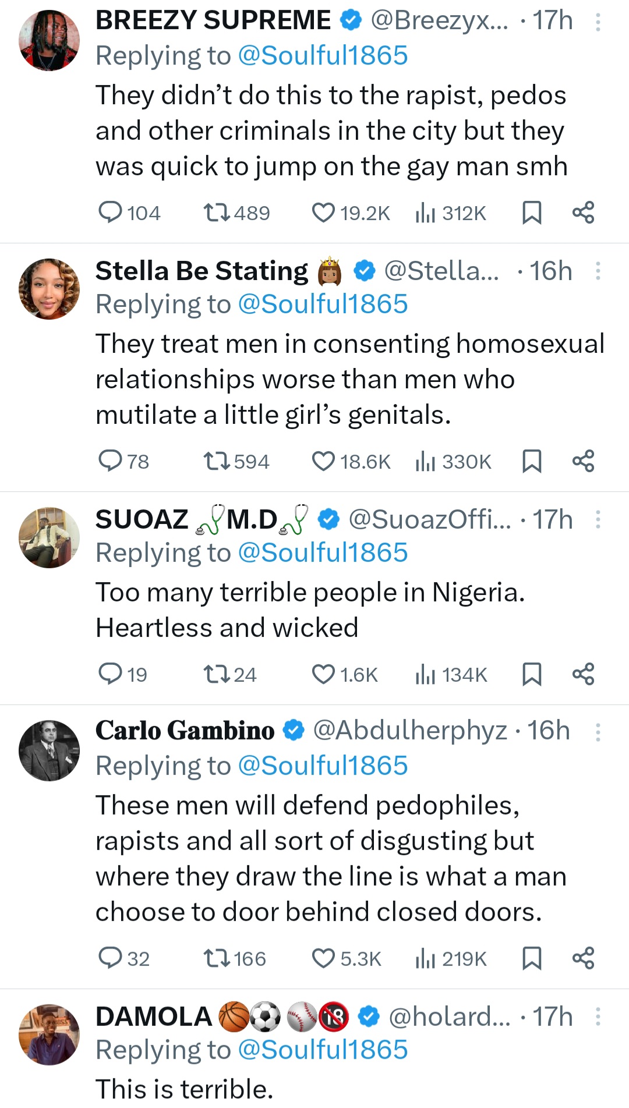This screenshot has width=629, height=1108.
Task: Like BREEZY SUPREME's reply
Action: point(324,213)
